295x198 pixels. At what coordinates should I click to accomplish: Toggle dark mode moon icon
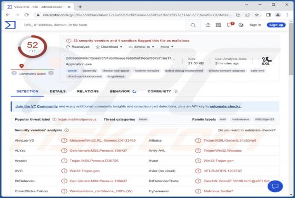pos(241,25)
